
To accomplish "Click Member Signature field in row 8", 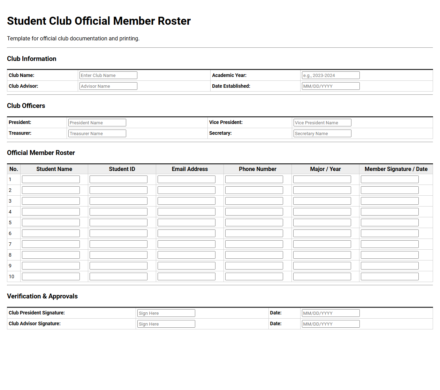I will 390,255.
